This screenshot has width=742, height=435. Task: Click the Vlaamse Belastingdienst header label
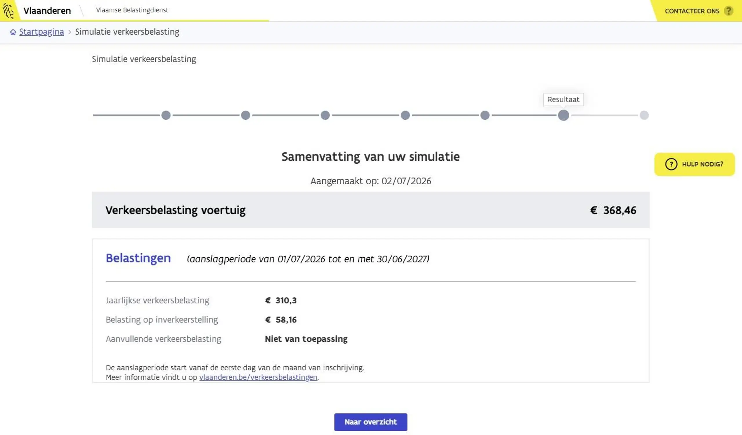pos(132,10)
